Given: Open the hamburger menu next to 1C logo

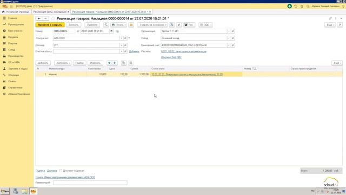Looking at the screenshot, I should pyautogui.click(x=11, y=6).
